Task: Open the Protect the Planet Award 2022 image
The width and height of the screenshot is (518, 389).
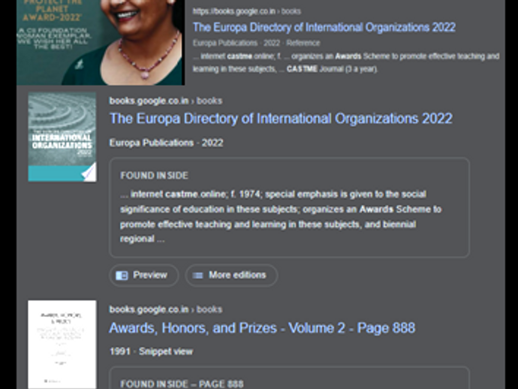Action: click(101, 42)
